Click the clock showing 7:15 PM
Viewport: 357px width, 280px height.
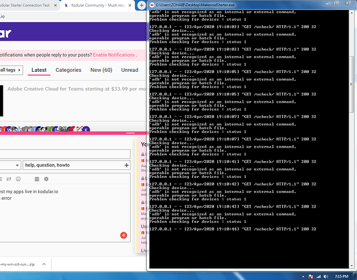click(341, 276)
